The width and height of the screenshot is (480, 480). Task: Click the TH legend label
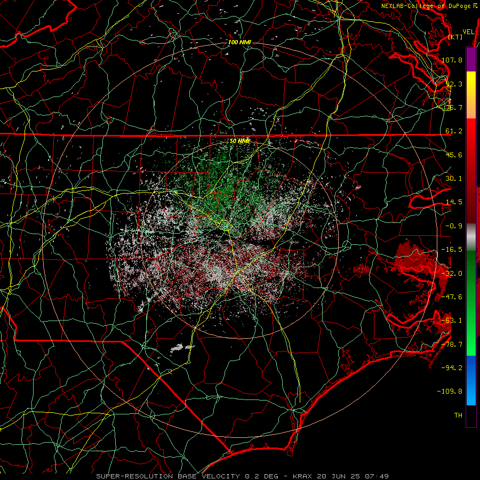point(458,415)
